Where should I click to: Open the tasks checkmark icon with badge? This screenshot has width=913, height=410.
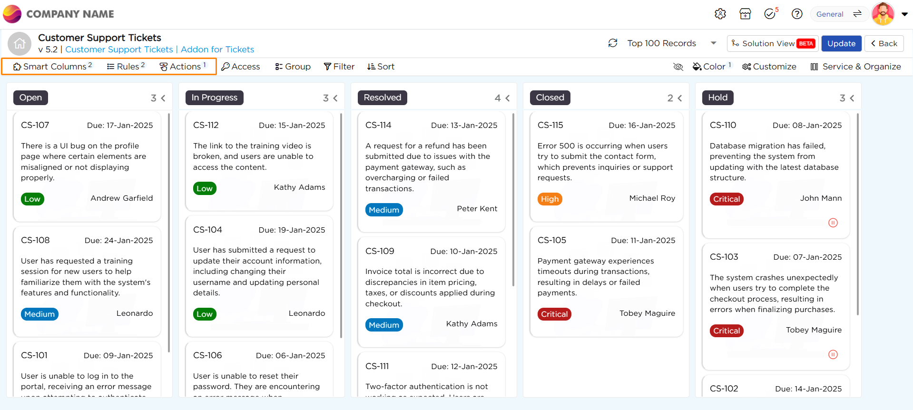point(770,14)
